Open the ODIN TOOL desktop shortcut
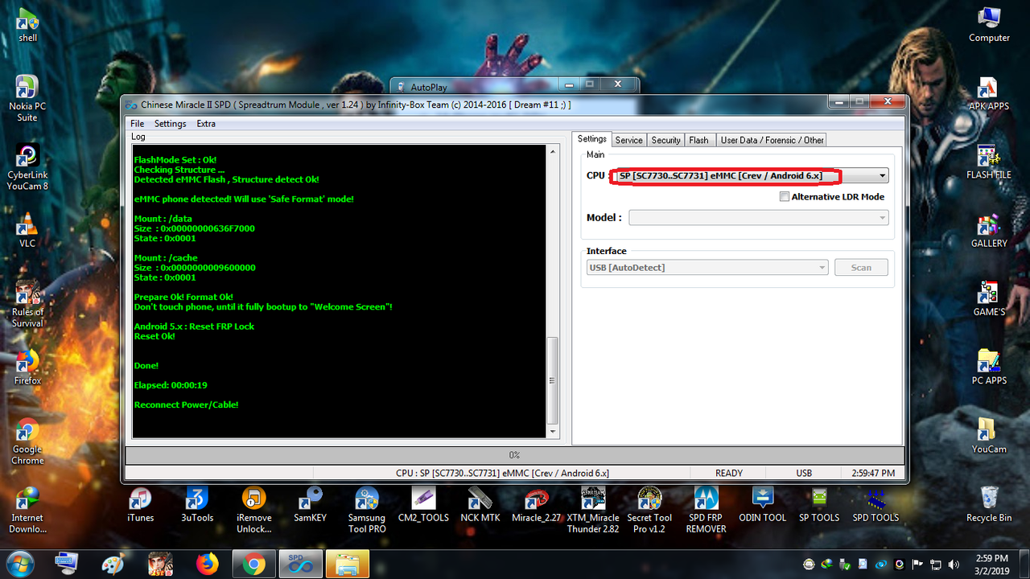1030x579 pixels. [763, 504]
